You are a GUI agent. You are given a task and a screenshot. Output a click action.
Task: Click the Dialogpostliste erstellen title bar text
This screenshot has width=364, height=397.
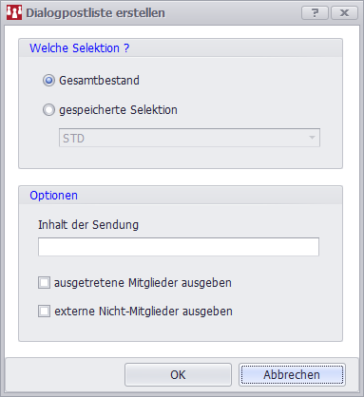click(x=95, y=13)
